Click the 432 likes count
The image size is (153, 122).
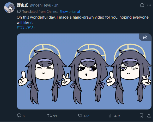(x=86, y=116)
